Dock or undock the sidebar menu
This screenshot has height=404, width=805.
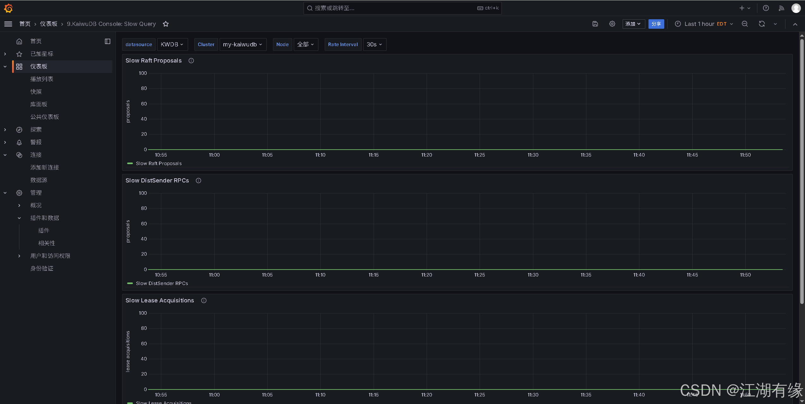tap(108, 41)
